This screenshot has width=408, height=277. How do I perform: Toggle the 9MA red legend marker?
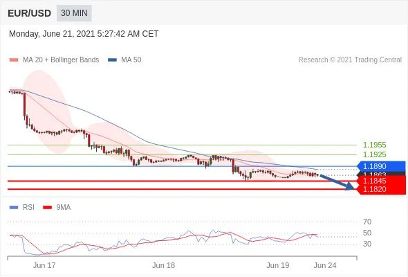coord(47,208)
